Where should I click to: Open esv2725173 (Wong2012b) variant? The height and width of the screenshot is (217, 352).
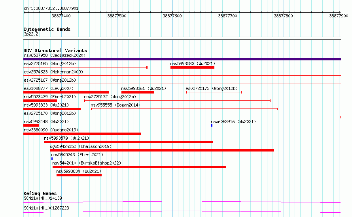coord(212,88)
